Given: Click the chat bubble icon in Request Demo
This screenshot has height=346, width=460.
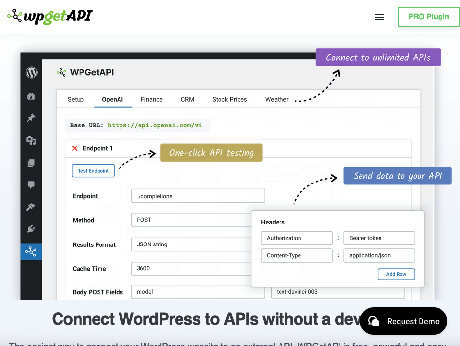Looking at the screenshot, I should [x=374, y=321].
